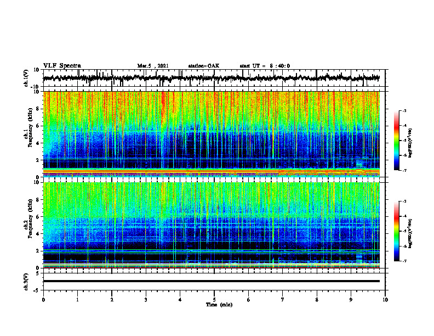Click the log(PSD) label beside the ch.1 colorbar

[x=410, y=143]
